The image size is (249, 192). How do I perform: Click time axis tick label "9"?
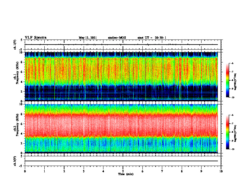[x=201, y=171]
